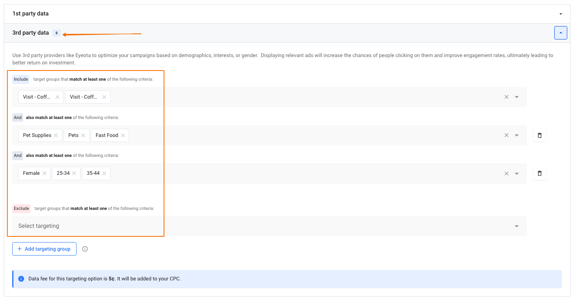Image resolution: width=575 pixels, height=302 pixels.
Task: Remove the Pets targeting chip
Action: pos(83,135)
